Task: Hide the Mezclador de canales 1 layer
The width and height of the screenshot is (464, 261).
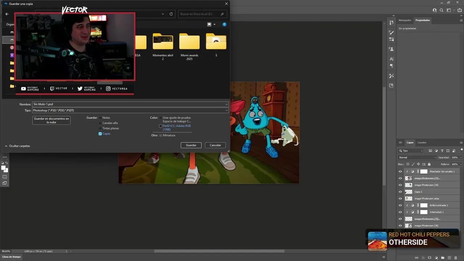Action: click(400, 171)
